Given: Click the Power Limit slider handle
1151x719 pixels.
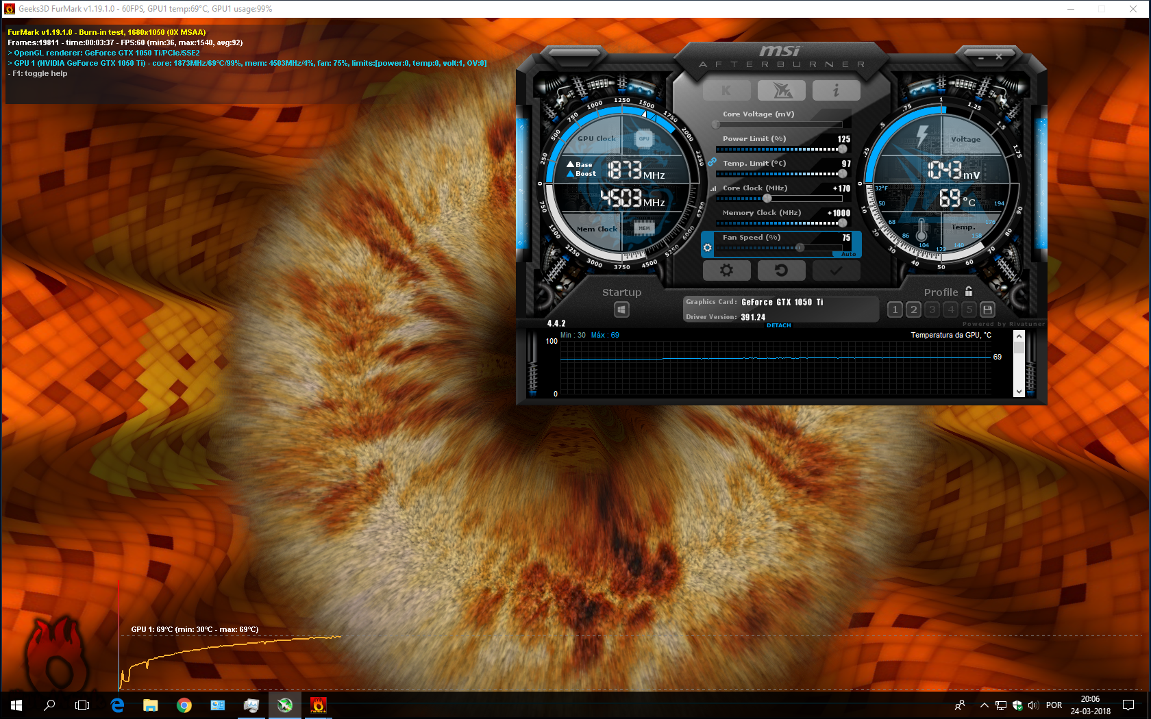Looking at the screenshot, I should (842, 149).
